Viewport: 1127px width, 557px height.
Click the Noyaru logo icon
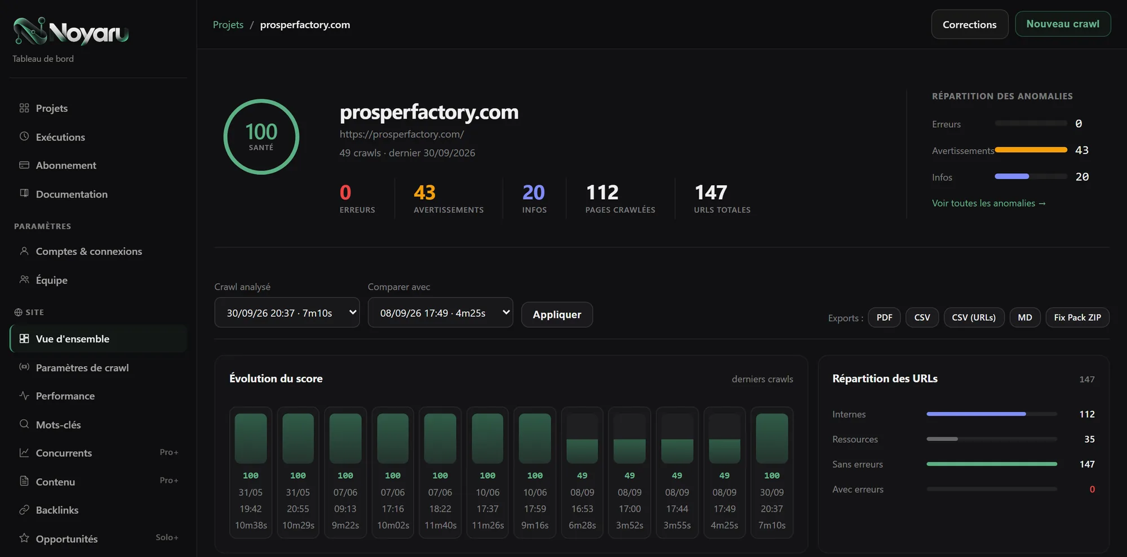click(30, 31)
